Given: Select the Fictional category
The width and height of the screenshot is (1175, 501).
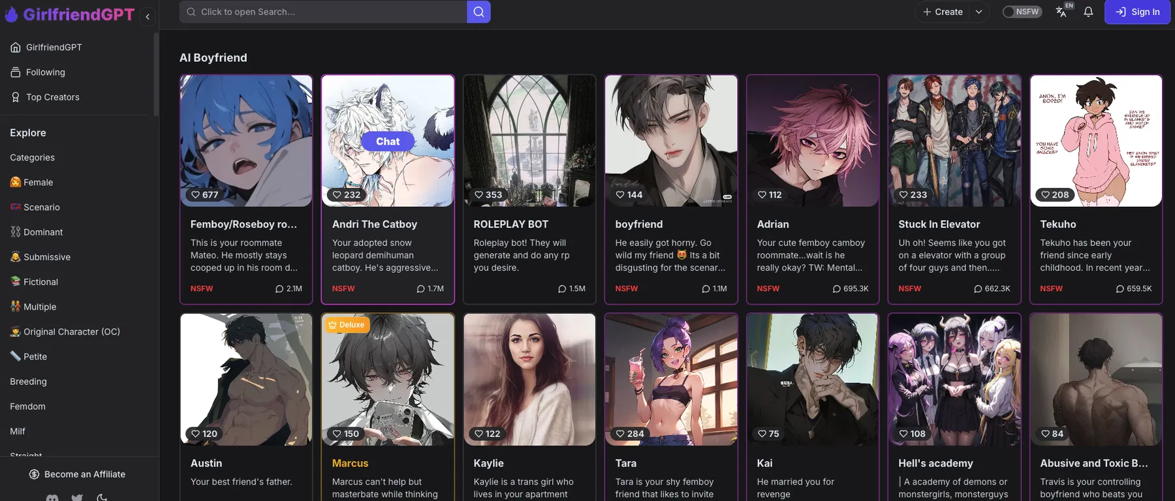Looking at the screenshot, I should click(x=34, y=281).
